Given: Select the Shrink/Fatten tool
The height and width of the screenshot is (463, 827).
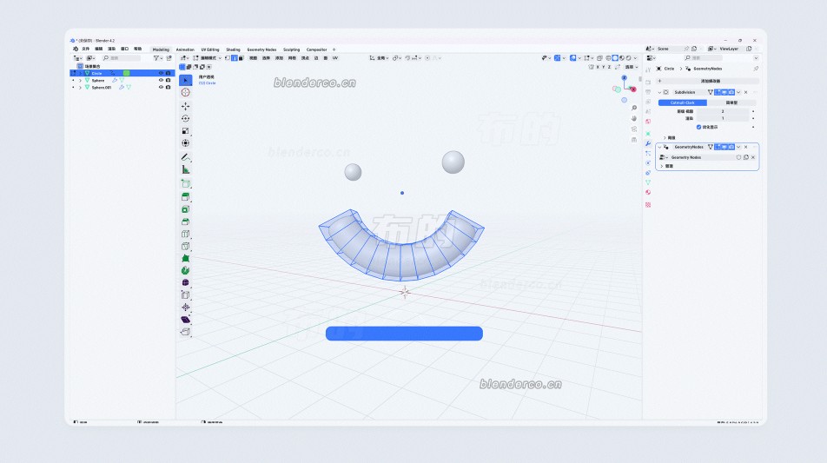Looking at the screenshot, I should pos(186,307).
